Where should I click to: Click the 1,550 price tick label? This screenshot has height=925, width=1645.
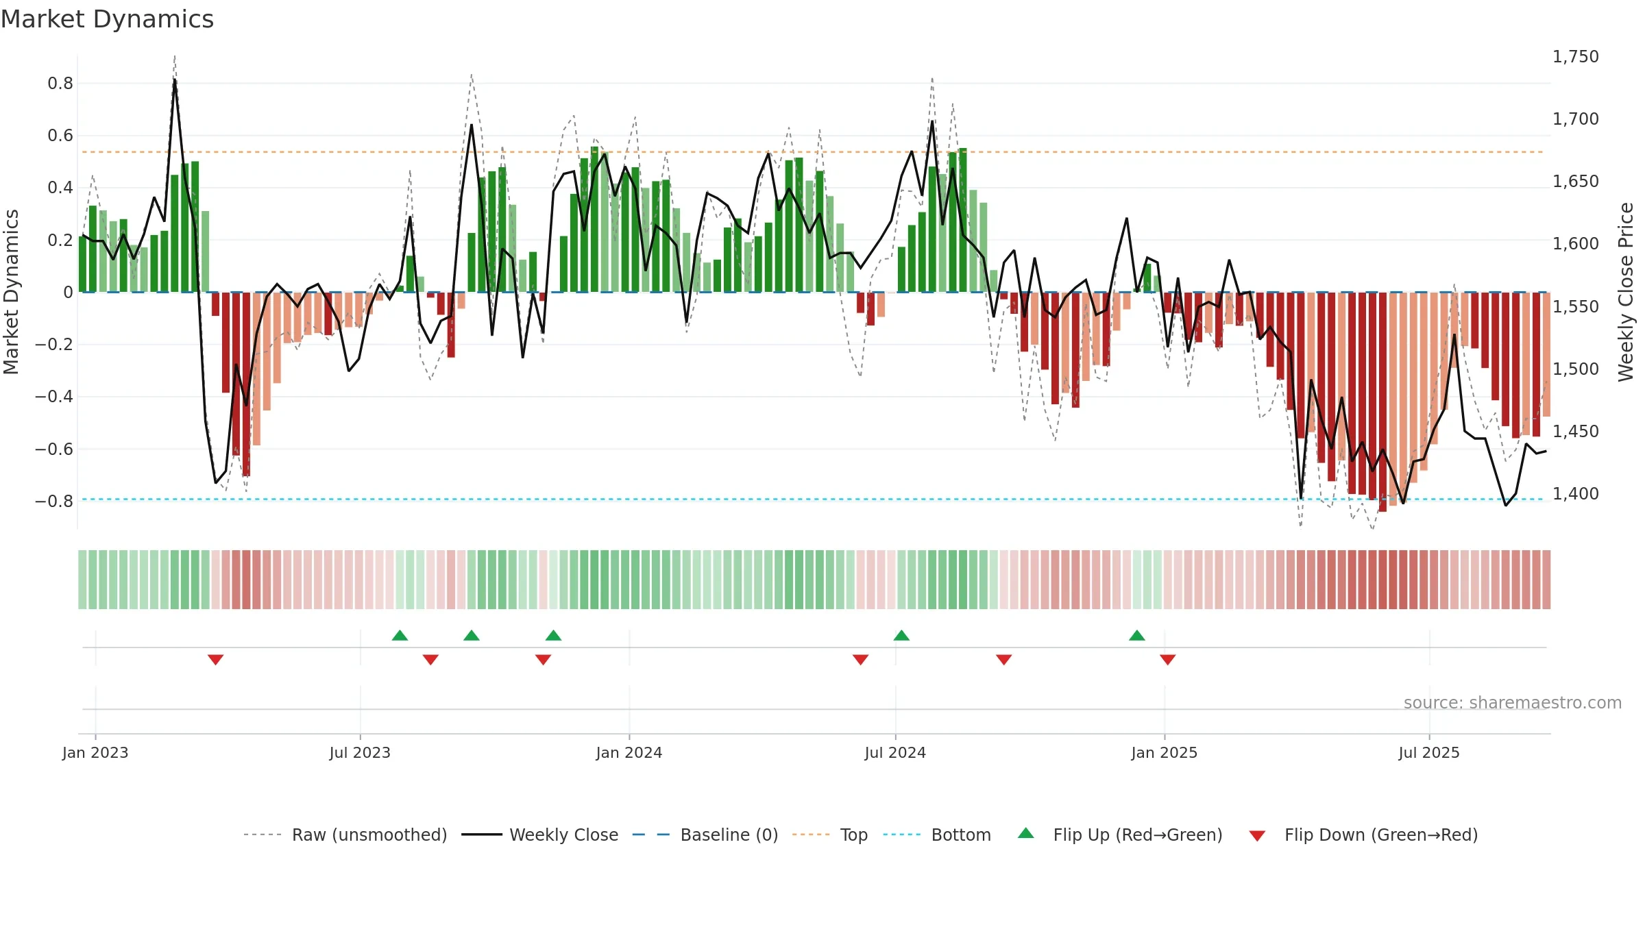[x=1576, y=306]
